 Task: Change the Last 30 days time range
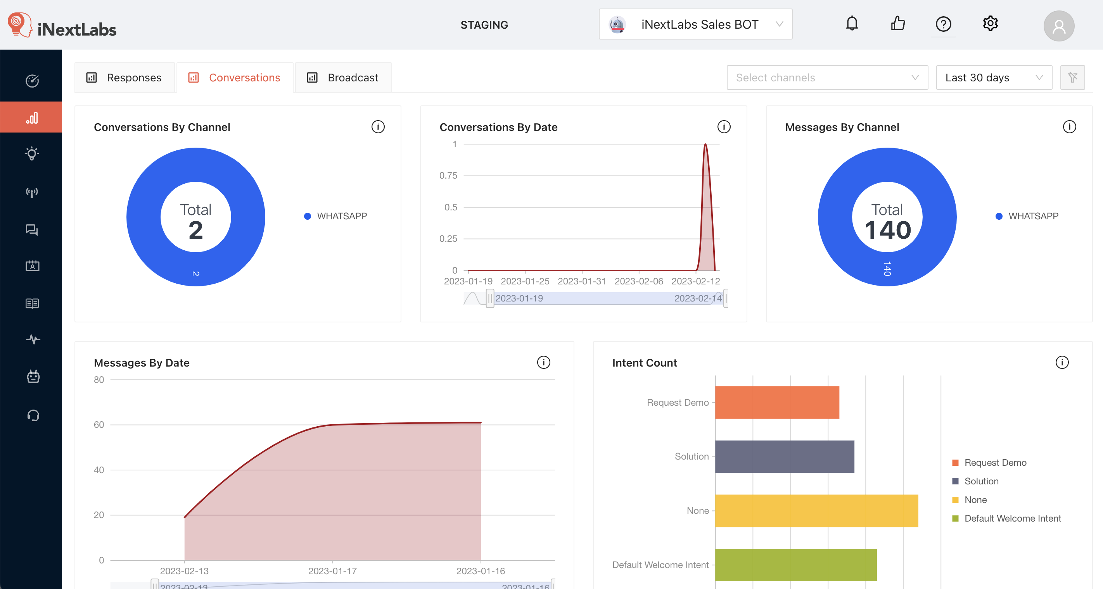pyautogui.click(x=994, y=77)
